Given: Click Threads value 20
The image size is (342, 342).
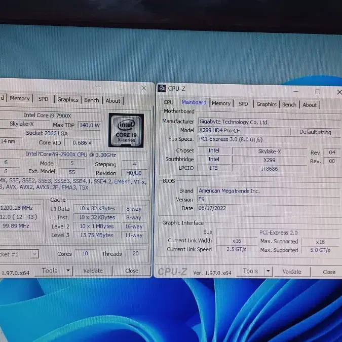Looking at the screenshot, I should click(136, 253).
